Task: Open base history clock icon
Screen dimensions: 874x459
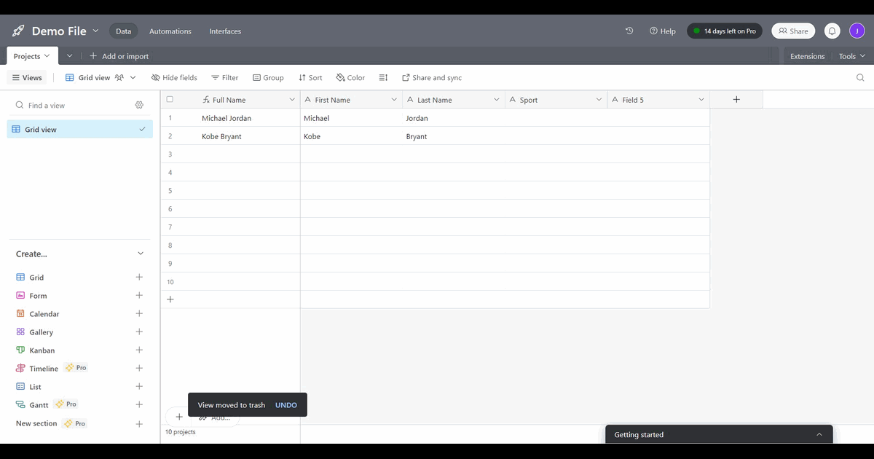Action: point(629,31)
